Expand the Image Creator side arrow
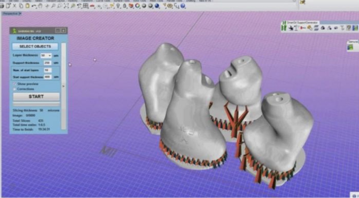This screenshot has width=359, height=198. [x=64, y=86]
